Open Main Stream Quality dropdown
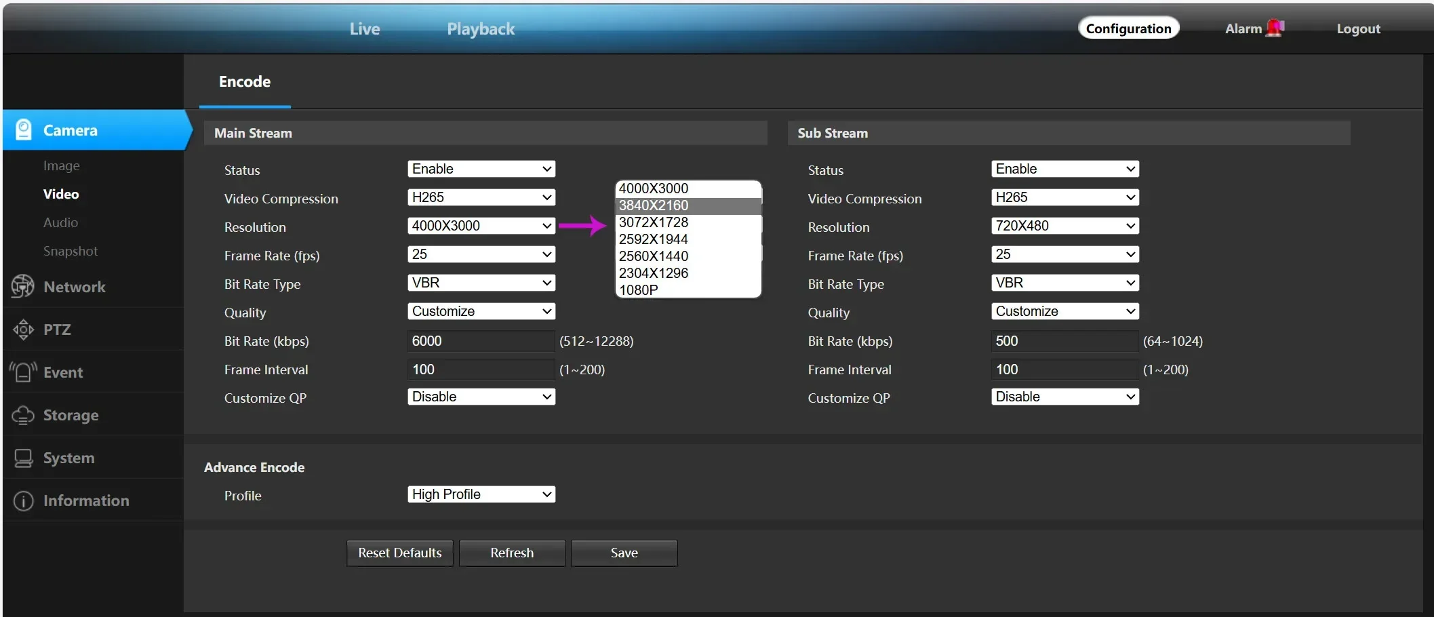Screen dimensions: 1434x617 click(481, 311)
